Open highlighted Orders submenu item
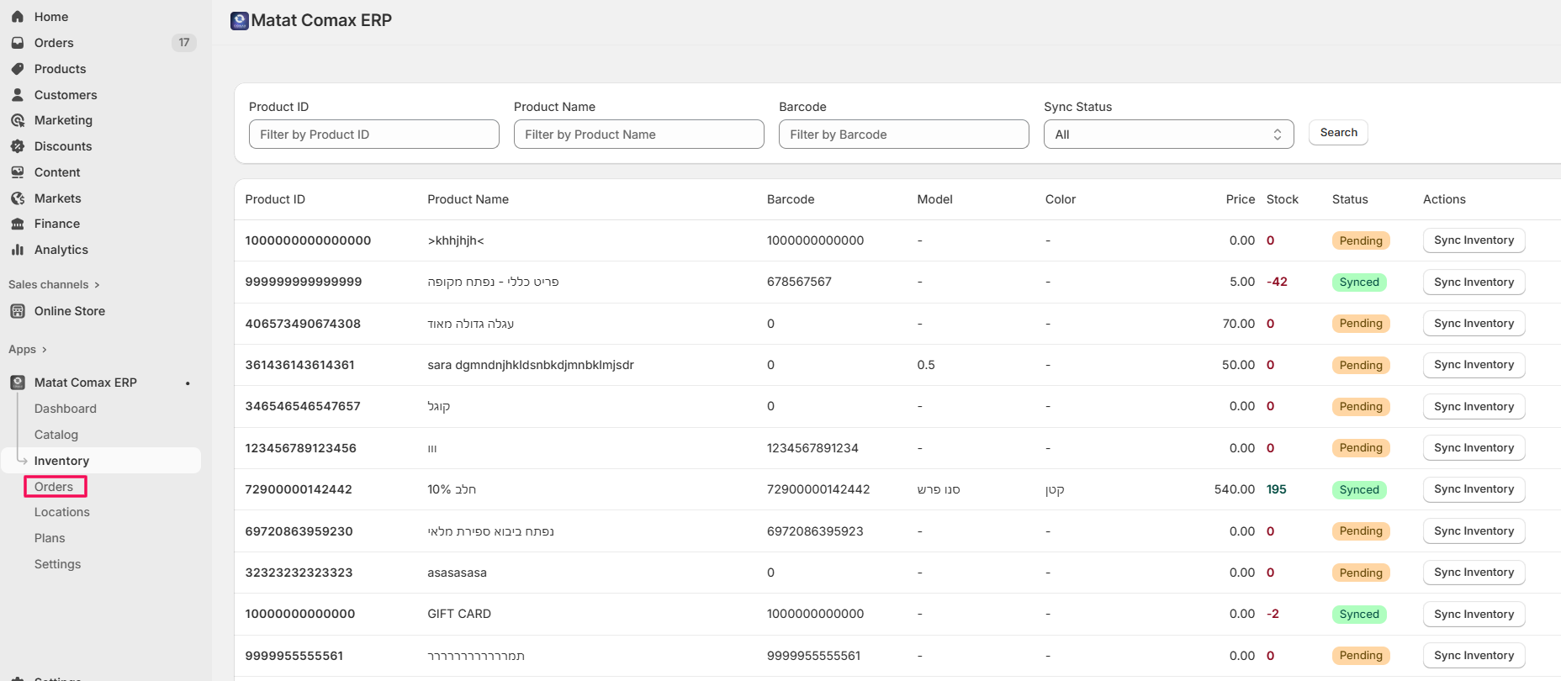This screenshot has width=1561, height=681. (55, 487)
